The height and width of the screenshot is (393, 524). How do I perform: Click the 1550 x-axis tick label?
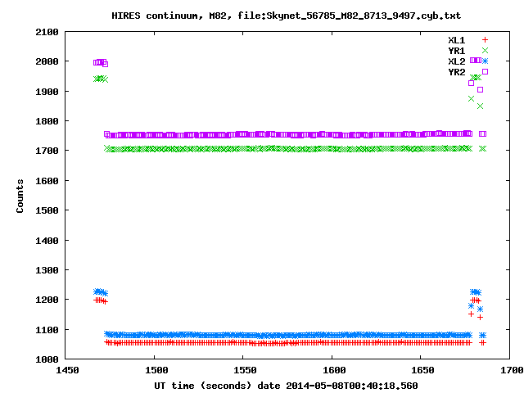point(246,370)
